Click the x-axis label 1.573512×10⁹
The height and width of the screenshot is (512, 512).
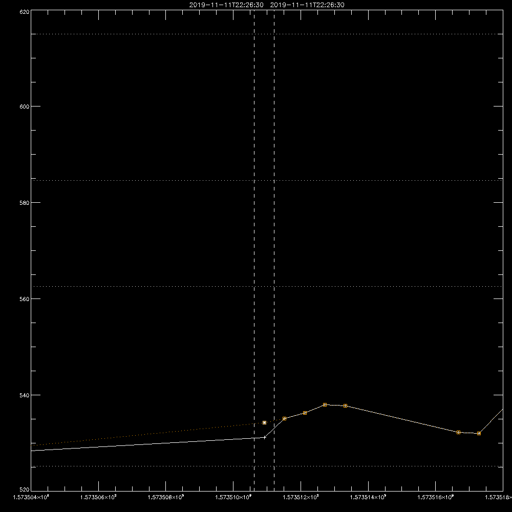click(x=301, y=497)
